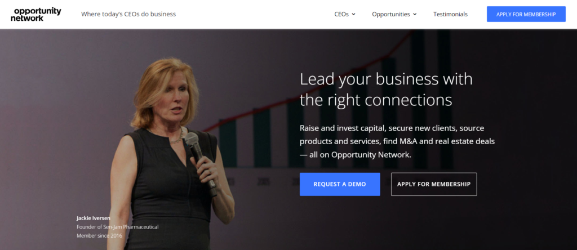Click the tagline Where today's CEOs do business

(128, 14)
